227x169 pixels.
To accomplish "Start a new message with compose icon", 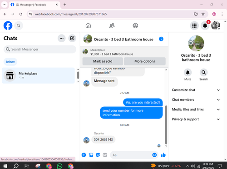I will tap(72, 38).
